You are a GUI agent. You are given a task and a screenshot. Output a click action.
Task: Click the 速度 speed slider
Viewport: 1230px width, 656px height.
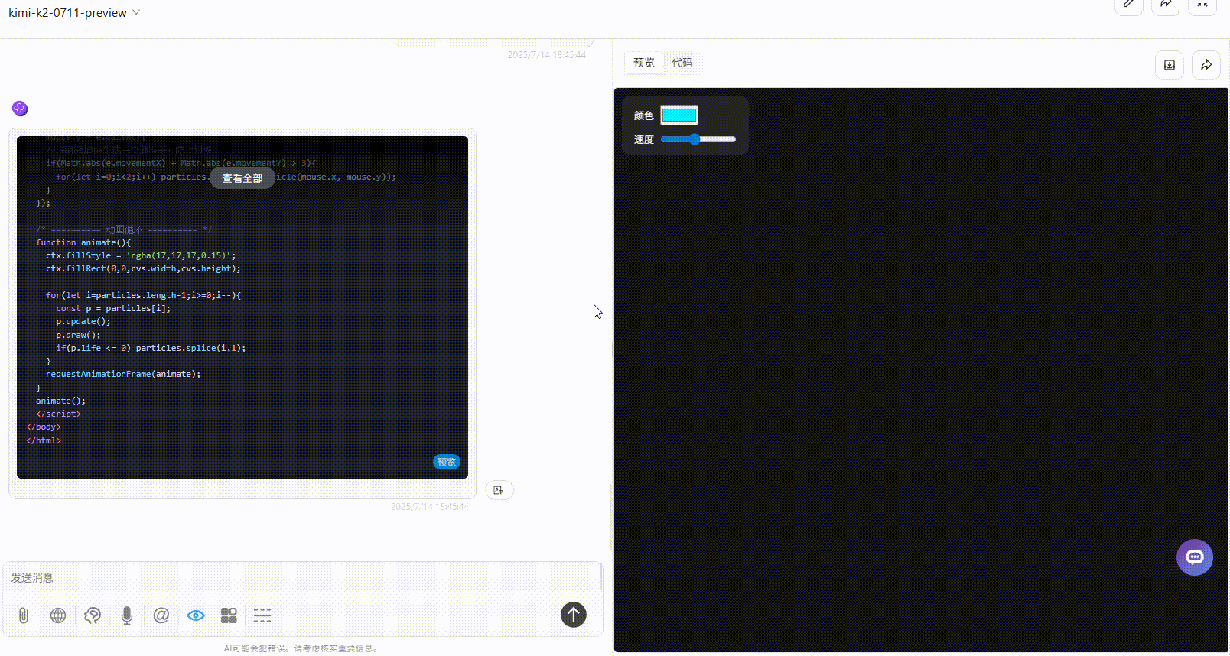tap(698, 139)
